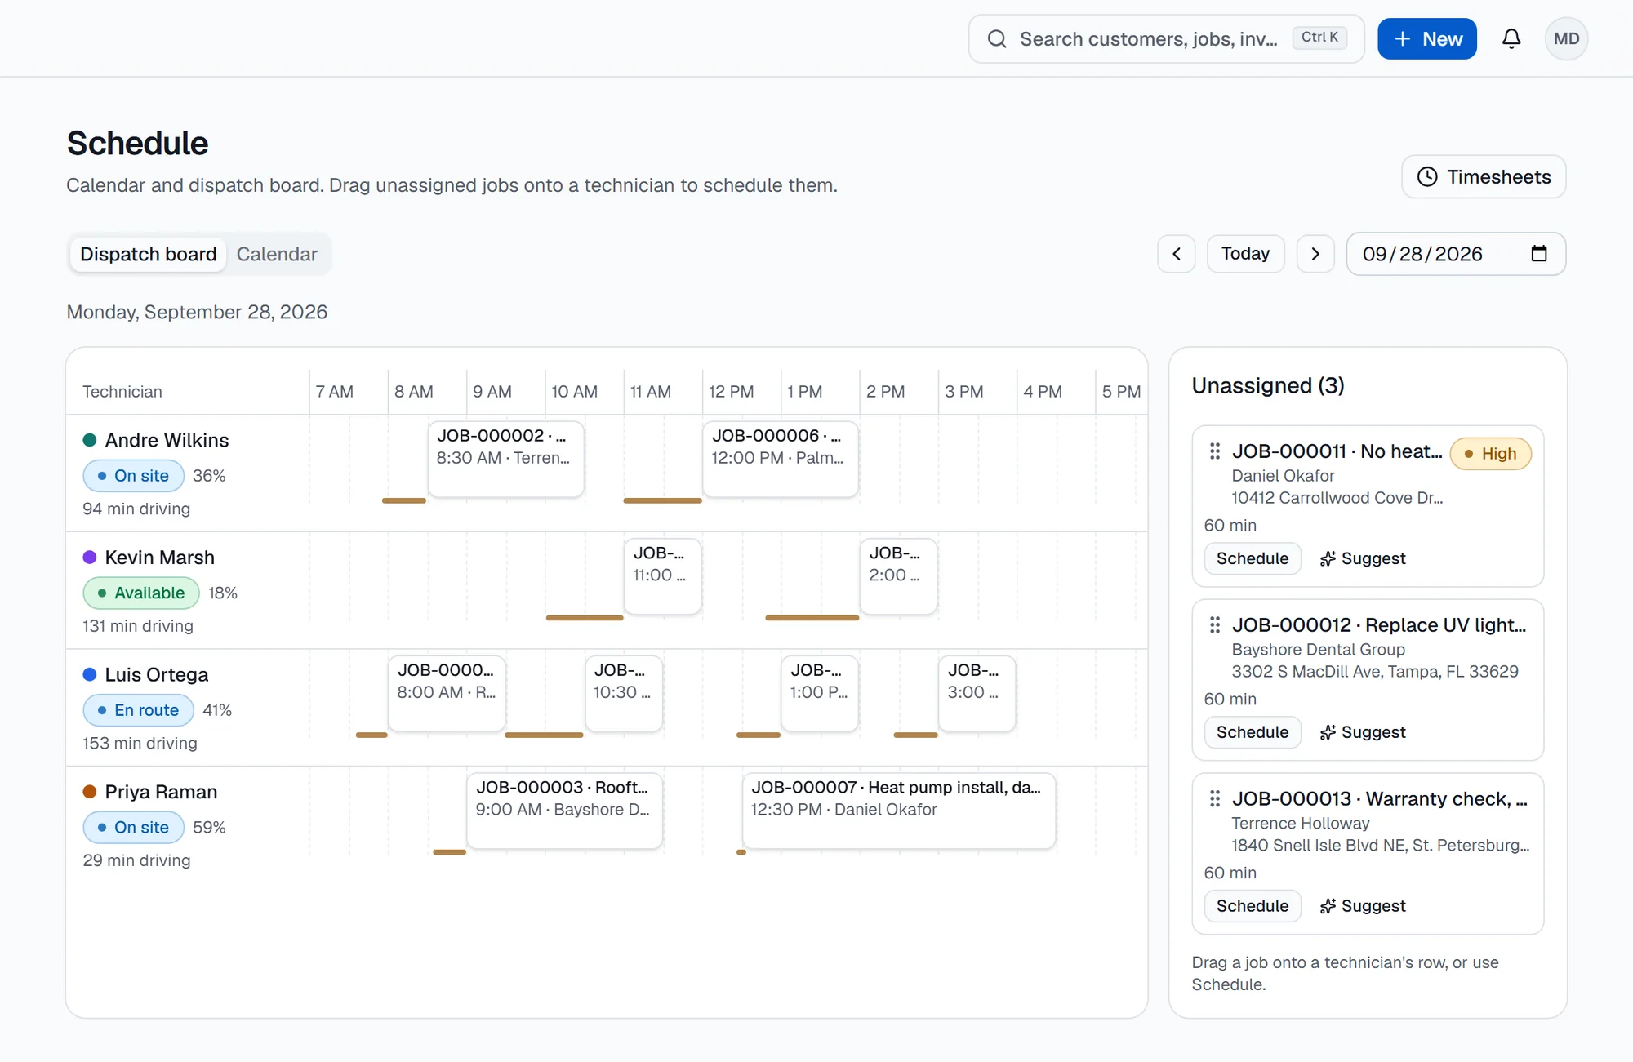Click Suggest for JOB-000011
1633x1062 pixels.
[x=1363, y=558]
